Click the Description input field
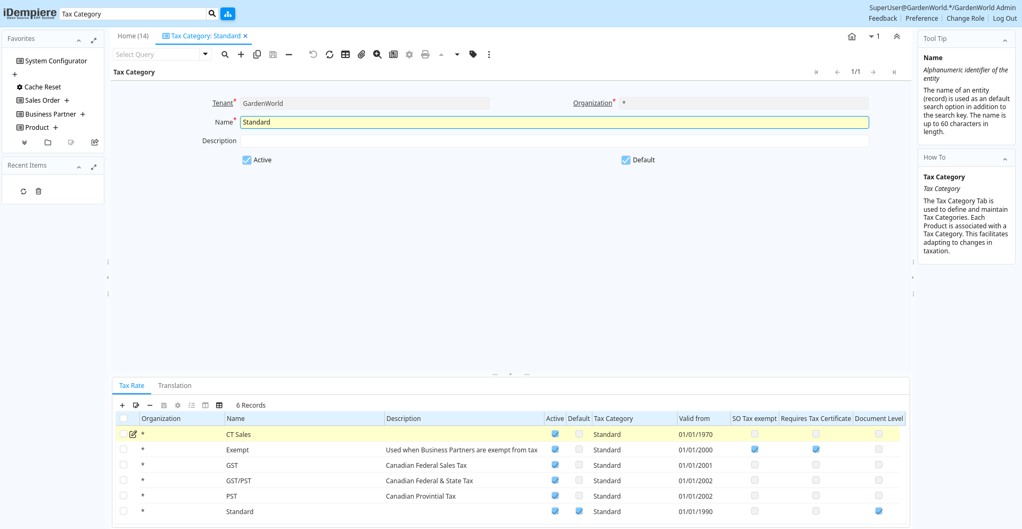 554,141
